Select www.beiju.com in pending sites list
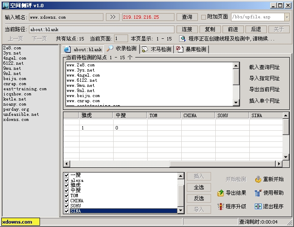The image size is (294, 227). pos(83,96)
